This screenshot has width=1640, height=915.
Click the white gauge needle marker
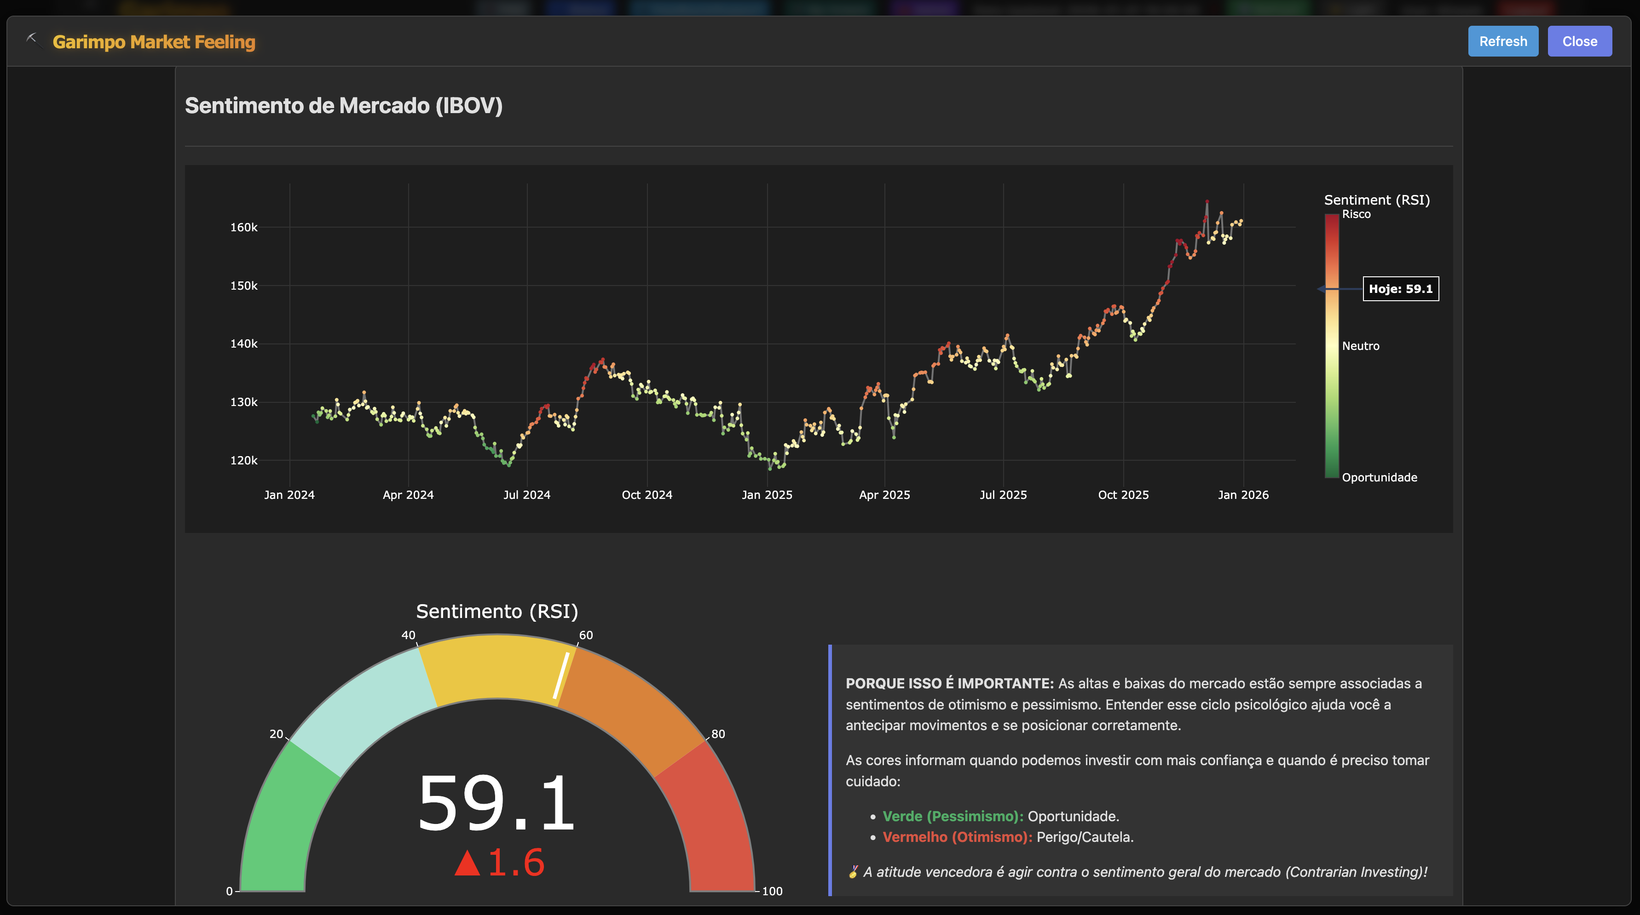[x=561, y=676]
